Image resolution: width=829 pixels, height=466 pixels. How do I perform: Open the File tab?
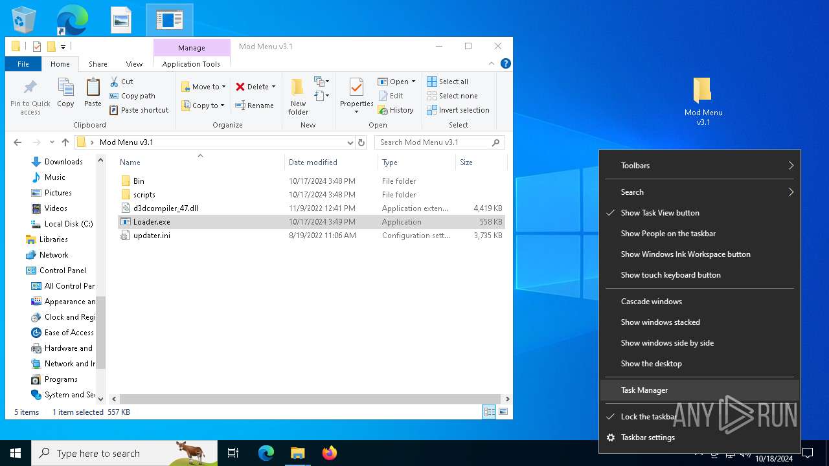coord(23,64)
